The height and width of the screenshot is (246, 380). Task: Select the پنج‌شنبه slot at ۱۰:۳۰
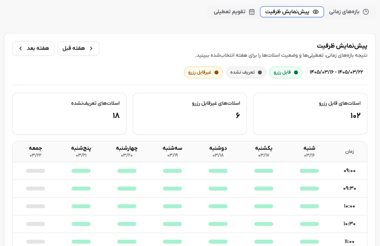pos(81,224)
